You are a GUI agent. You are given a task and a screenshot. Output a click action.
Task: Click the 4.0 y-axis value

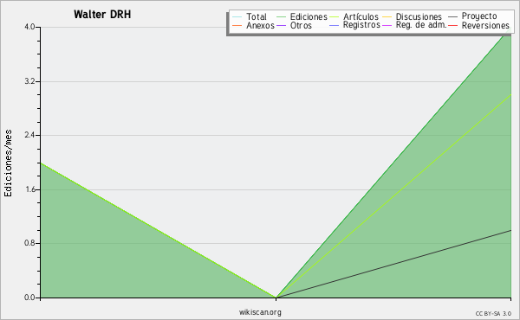click(x=29, y=27)
